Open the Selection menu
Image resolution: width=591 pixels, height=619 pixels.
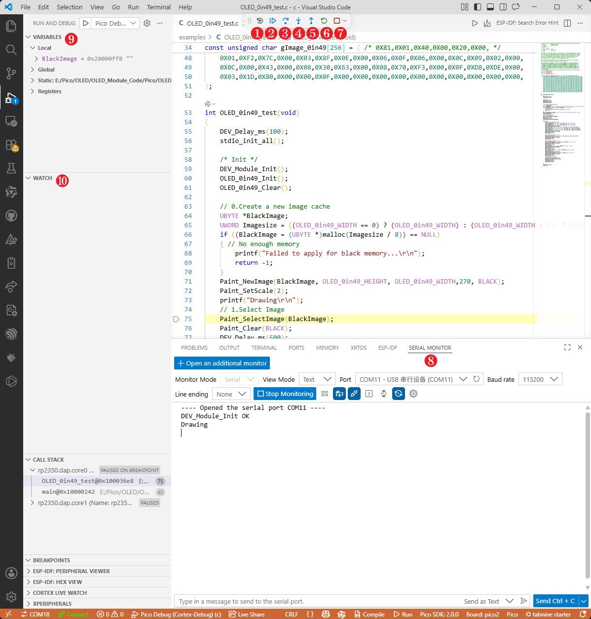[x=70, y=7]
